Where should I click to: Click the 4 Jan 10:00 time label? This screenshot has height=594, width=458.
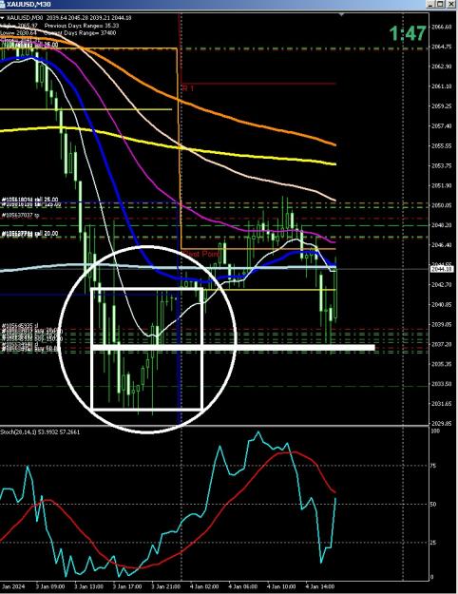[281, 586]
